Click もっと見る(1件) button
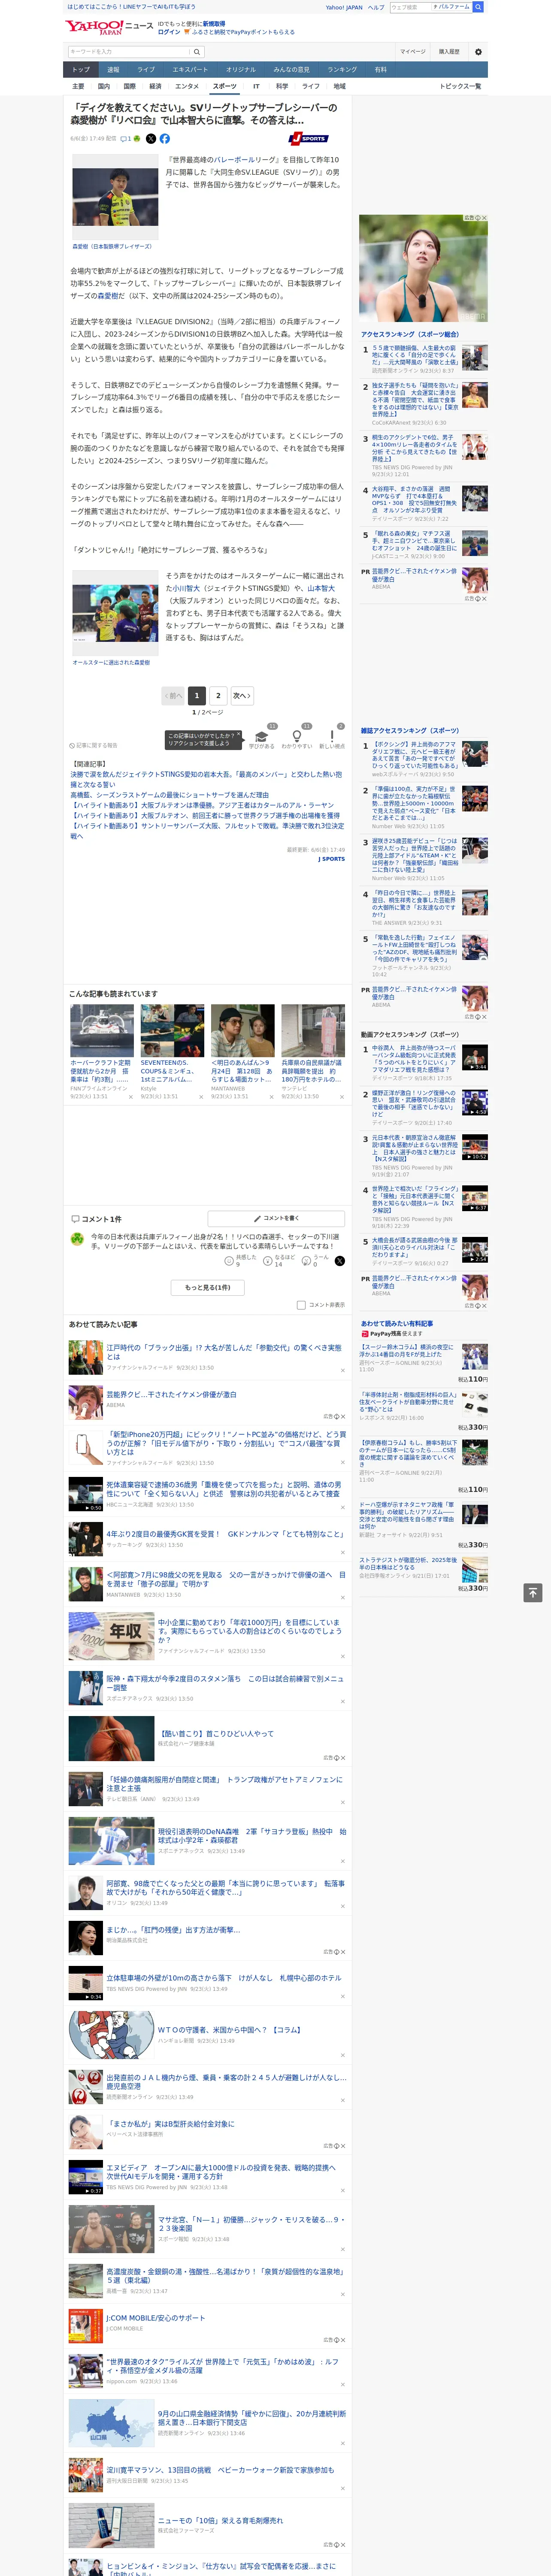Screen dimensions: 551x2576 tap(208, 1287)
